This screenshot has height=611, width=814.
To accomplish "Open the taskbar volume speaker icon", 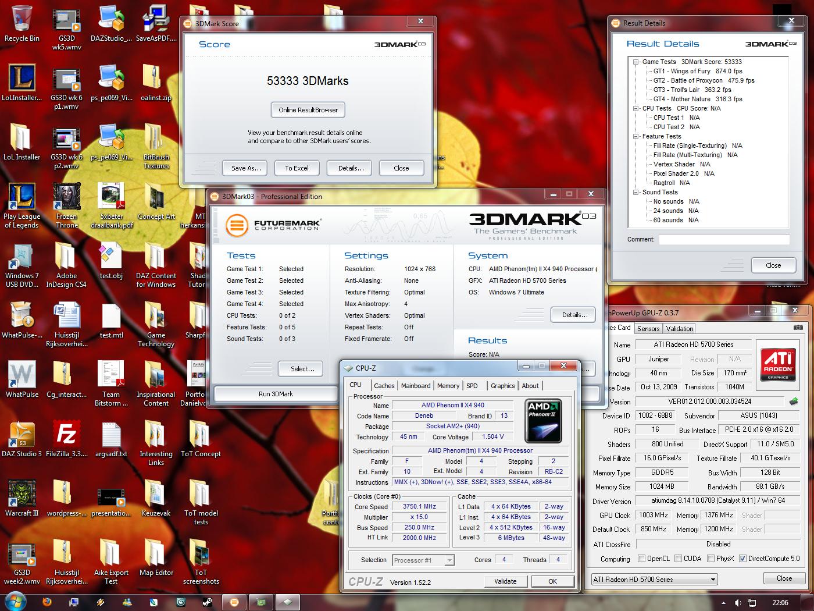I will [x=737, y=603].
